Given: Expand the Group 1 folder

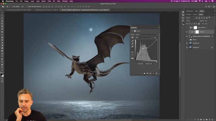Looking at the screenshot, I should coord(189,40).
